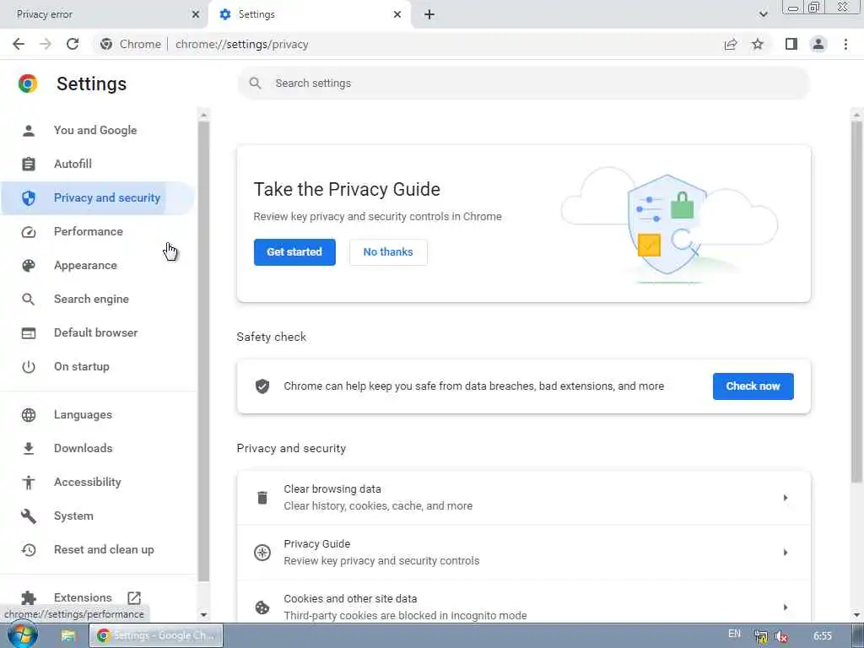864x648 pixels.
Task: Click the Safety check shield icon
Action: point(262,386)
